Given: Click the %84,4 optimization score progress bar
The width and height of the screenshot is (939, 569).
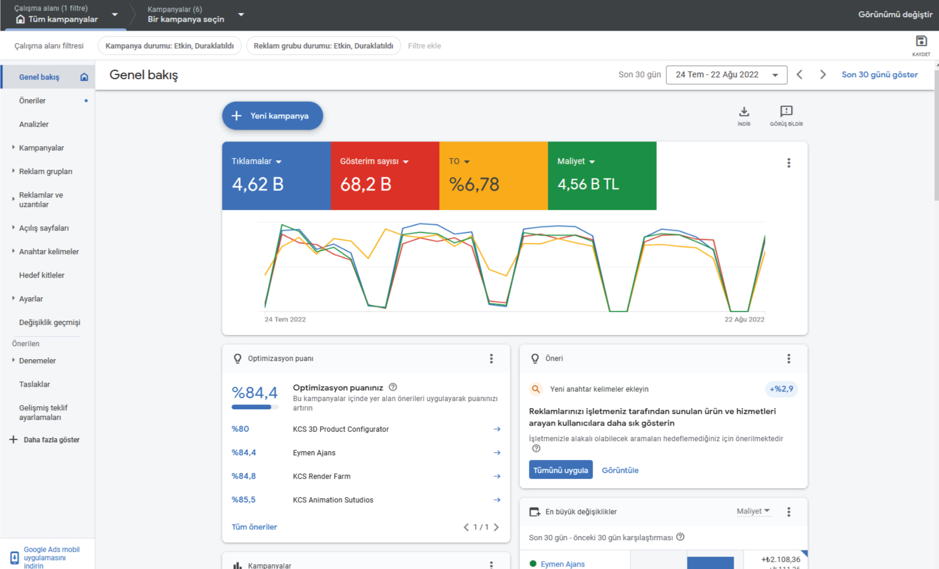Looking at the screenshot, I should (x=255, y=407).
